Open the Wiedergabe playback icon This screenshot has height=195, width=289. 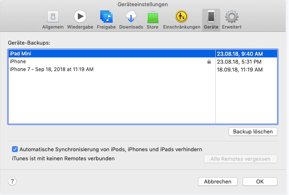pos(79,17)
